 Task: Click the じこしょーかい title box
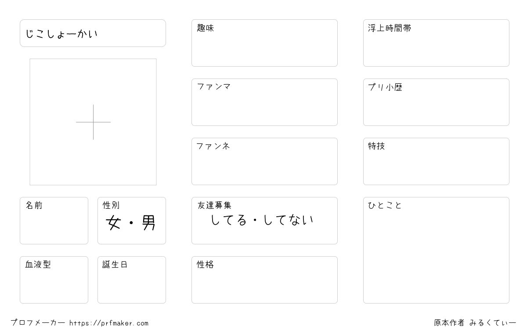point(93,33)
